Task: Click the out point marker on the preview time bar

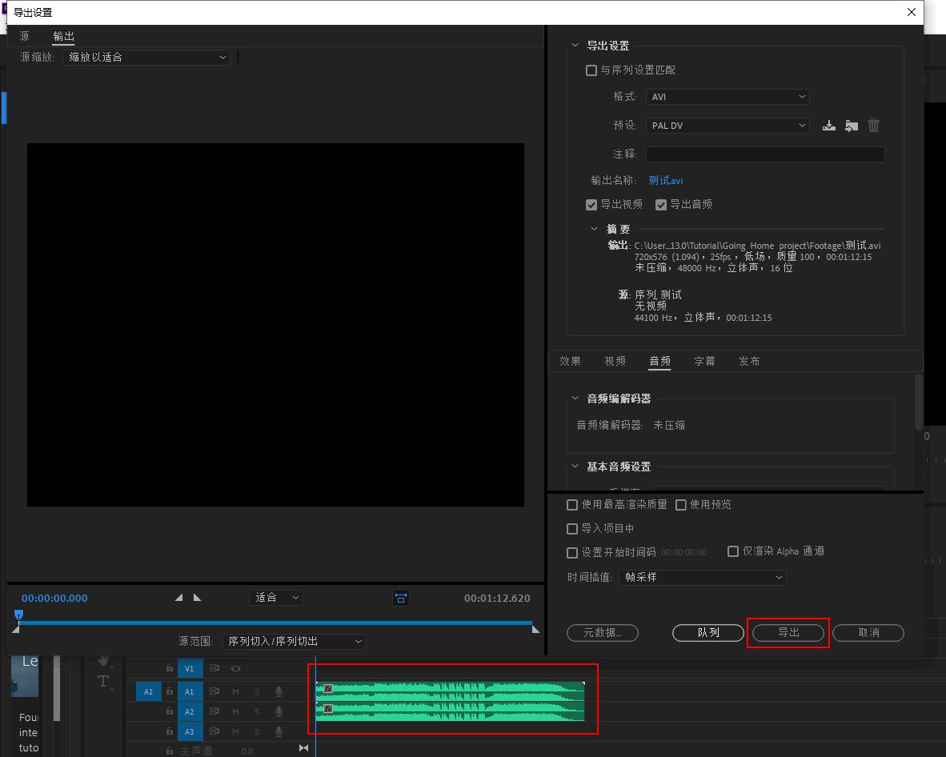Action: click(535, 629)
